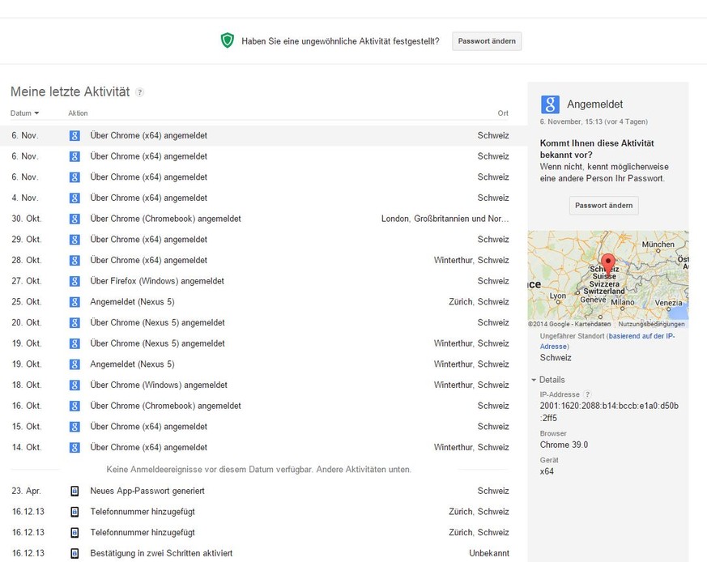The image size is (707, 562).
Task: Click the Ort column header
Action: tap(503, 113)
